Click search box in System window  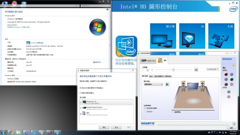(x=95, y=6)
